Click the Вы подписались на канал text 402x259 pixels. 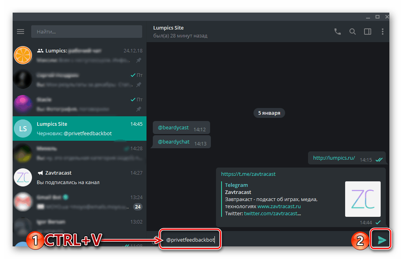coord(68,182)
